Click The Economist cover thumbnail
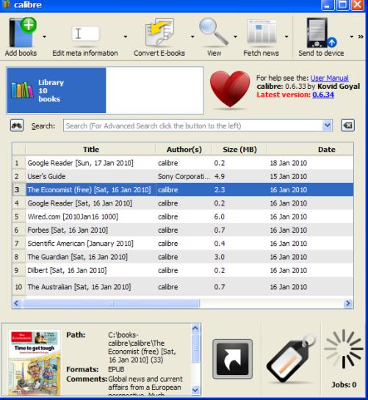The width and height of the screenshot is (368, 400). pos(35,363)
